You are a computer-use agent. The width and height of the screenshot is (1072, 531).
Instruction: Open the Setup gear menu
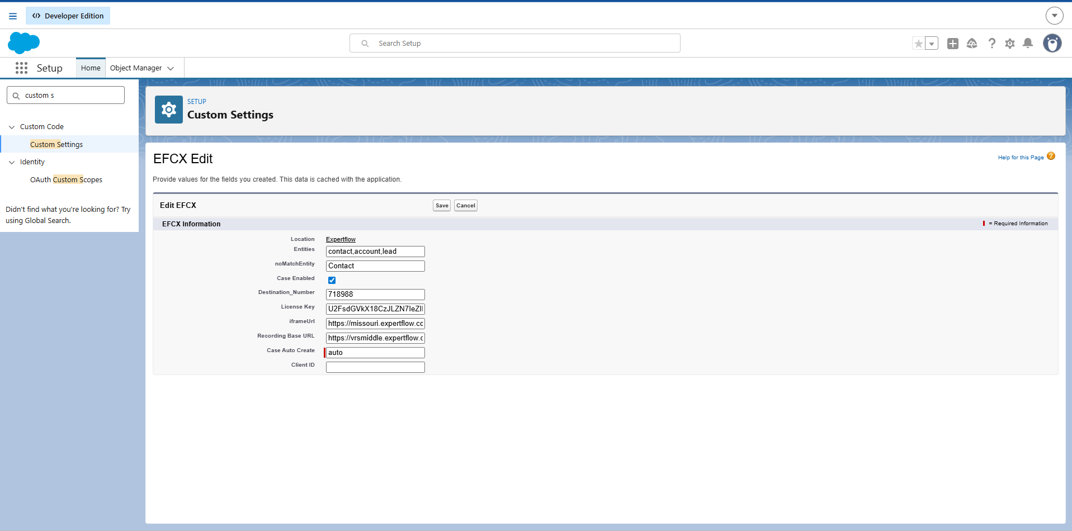1010,44
